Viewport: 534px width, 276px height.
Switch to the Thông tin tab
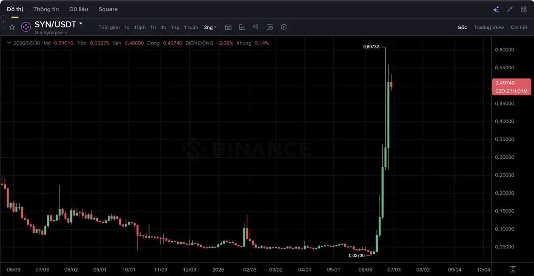tap(46, 9)
